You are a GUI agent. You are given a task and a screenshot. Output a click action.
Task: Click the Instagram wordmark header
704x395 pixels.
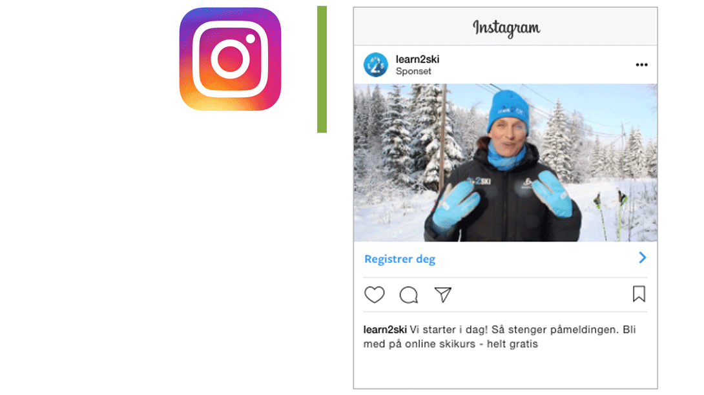506,28
